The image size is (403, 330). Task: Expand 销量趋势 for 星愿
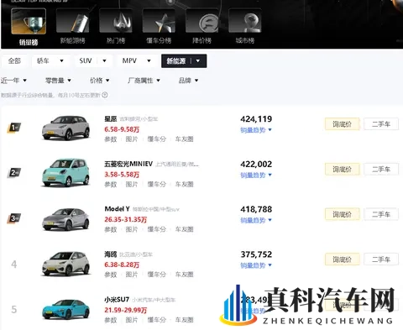[256, 130]
